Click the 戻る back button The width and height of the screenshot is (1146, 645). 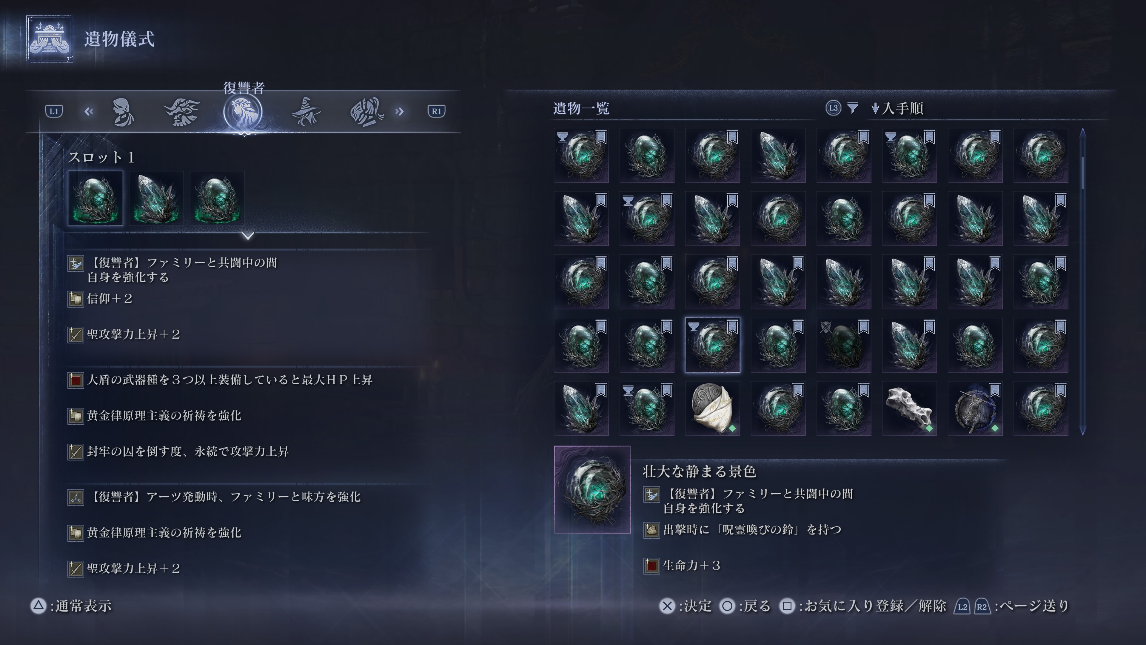coord(745,606)
